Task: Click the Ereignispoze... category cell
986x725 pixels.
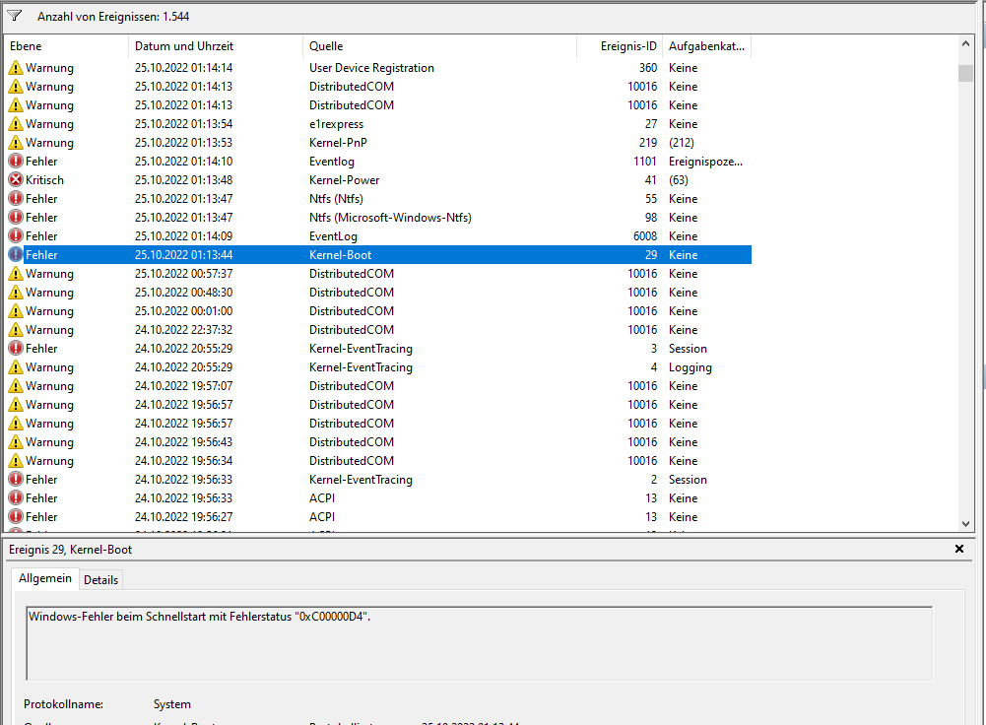Action: tap(705, 162)
